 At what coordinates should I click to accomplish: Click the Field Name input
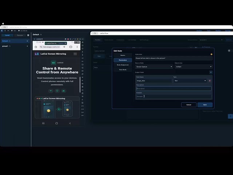(x=154, y=81)
